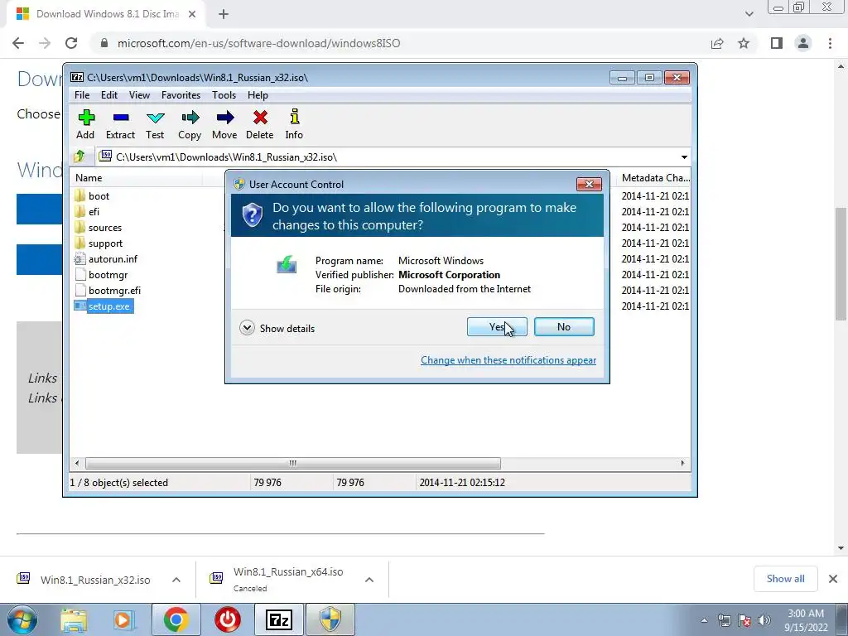This screenshot has height=636, width=848.
Task: Open Change when these notifications appear link
Action: (x=508, y=360)
